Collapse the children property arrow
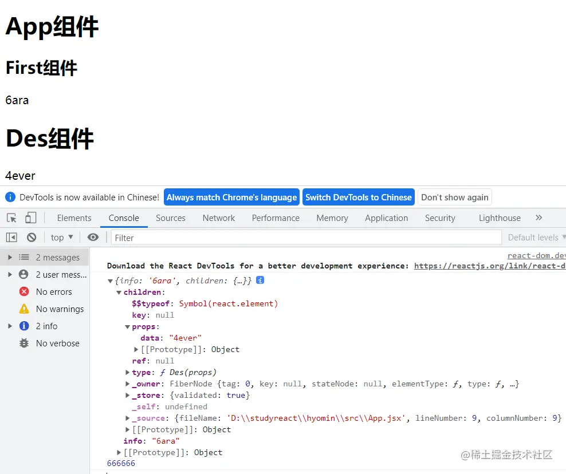Screen dimensions: 566x474 (x=119, y=292)
